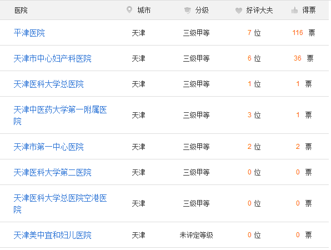Click the 好评大夫 column header
Image resolution: width=331 pixels, height=250 pixels.
click(x=259, y=10)
